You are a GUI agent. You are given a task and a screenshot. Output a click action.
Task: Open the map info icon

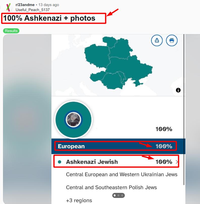tap(178, 90)
